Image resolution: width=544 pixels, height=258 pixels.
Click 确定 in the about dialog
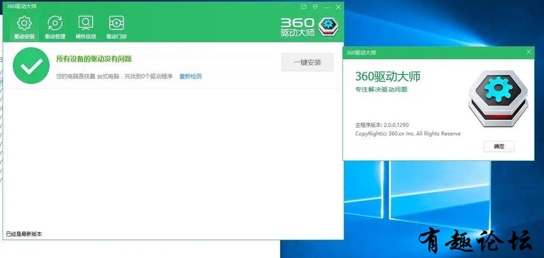click(499, 147)
